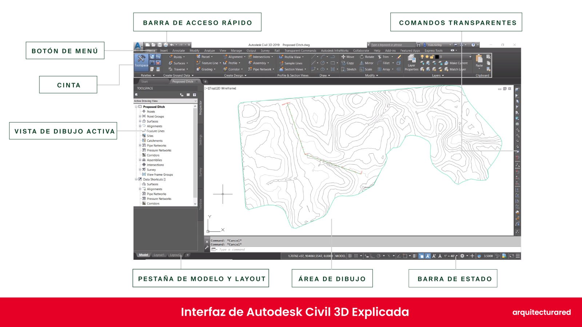
Task: Open the Autodesk application menu button
Action: 138,46
